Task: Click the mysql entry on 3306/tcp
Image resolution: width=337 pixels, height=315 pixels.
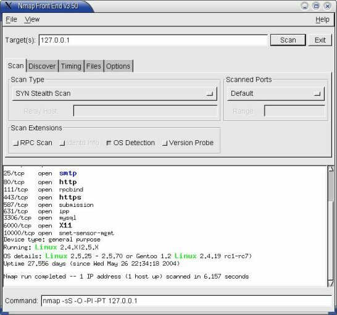Action: (68, 218)
